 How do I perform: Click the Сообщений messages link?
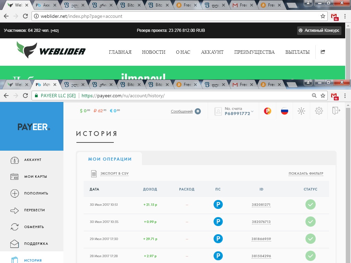click(x=182, y=111)
